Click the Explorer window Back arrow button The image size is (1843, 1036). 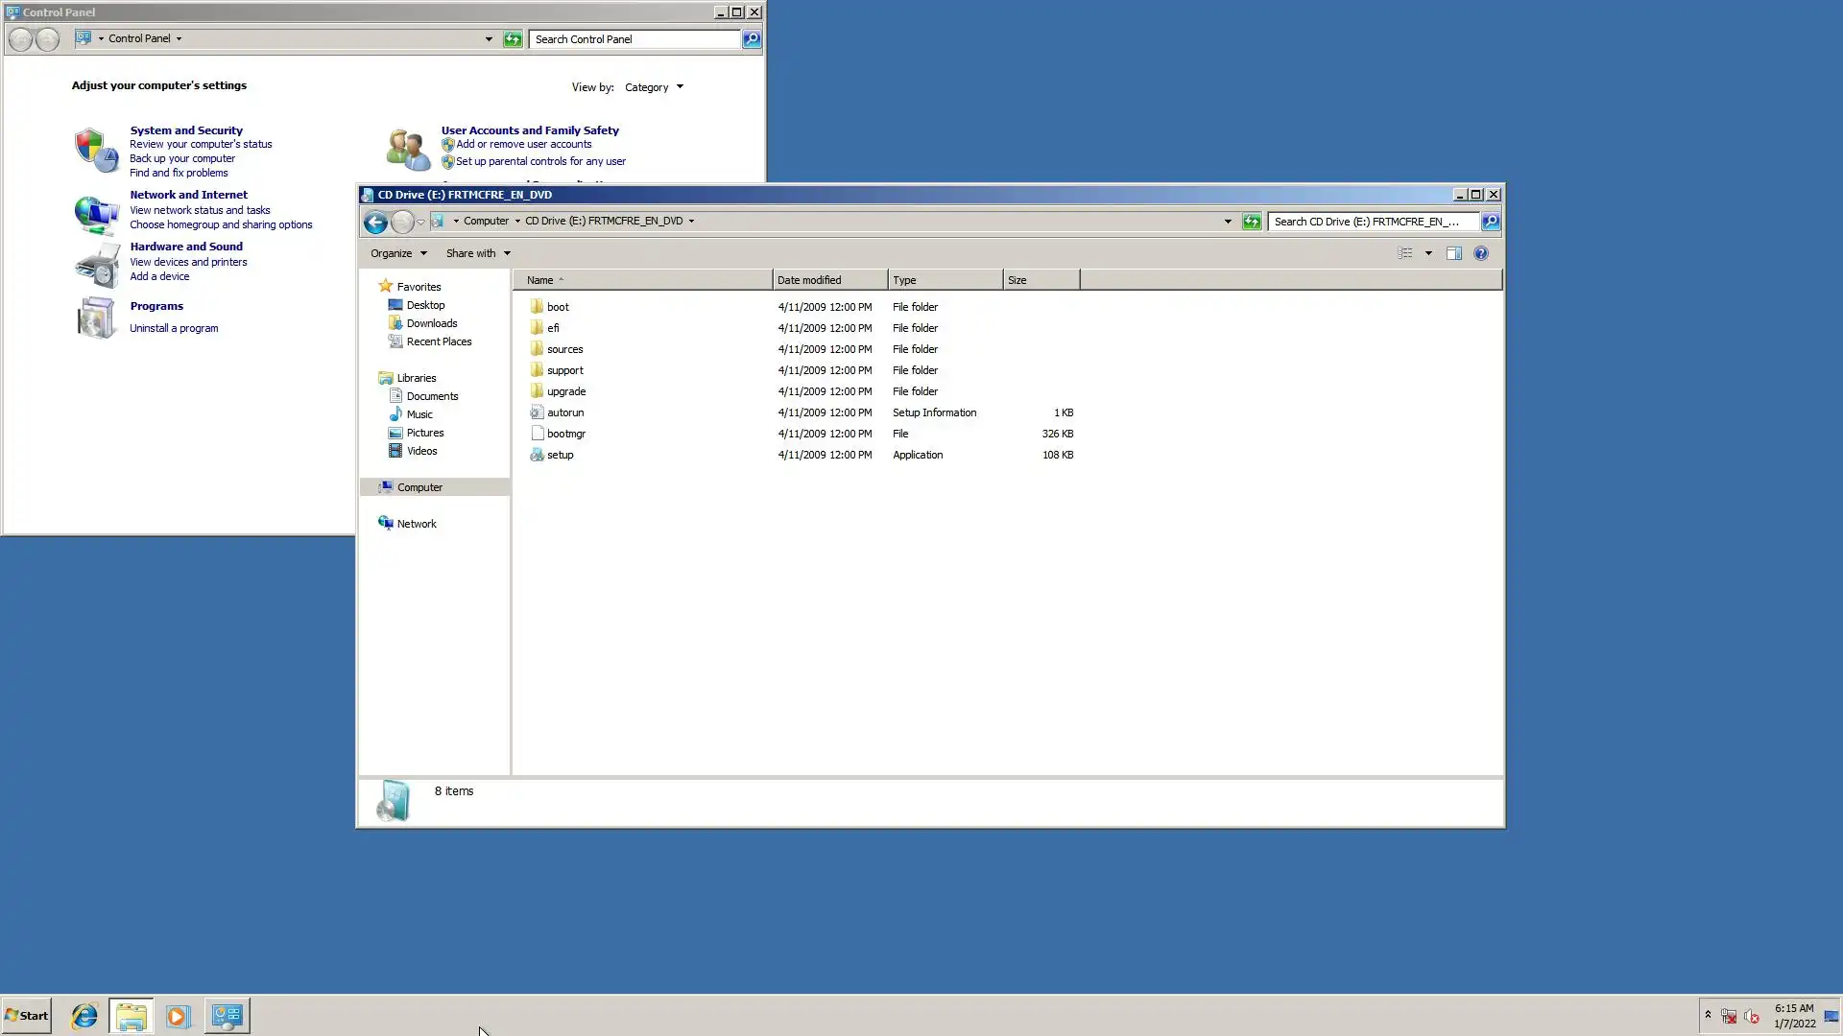click(375, 223)
